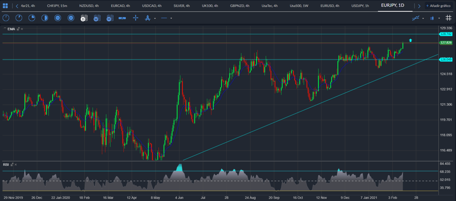Open the EURCAD, 4h chart tab
Screen dimensions: 456x201
pos(120,6)
